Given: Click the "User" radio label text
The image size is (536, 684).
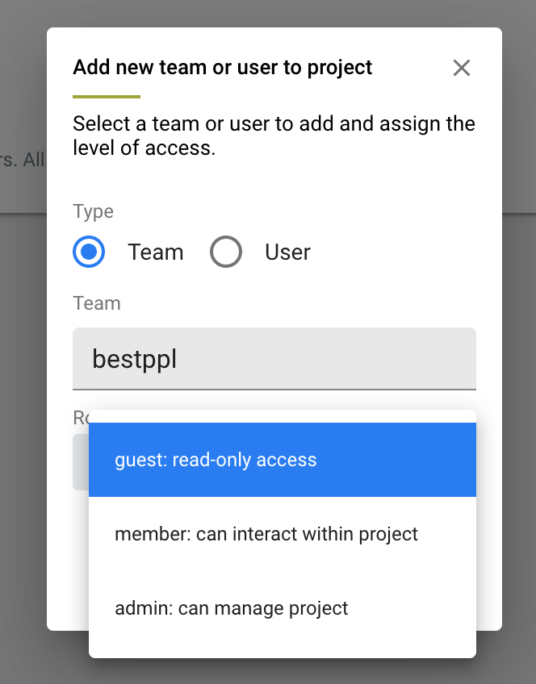Looking at the screenshot, I should pyautogui.click(x=287, y=252).
